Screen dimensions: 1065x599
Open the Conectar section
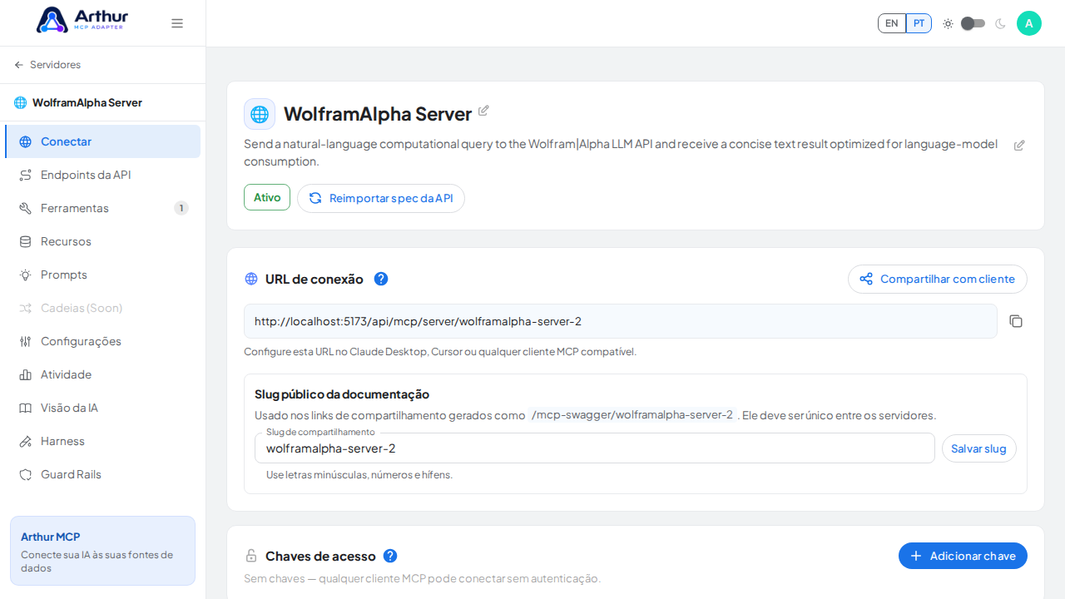tap(102, 141)
